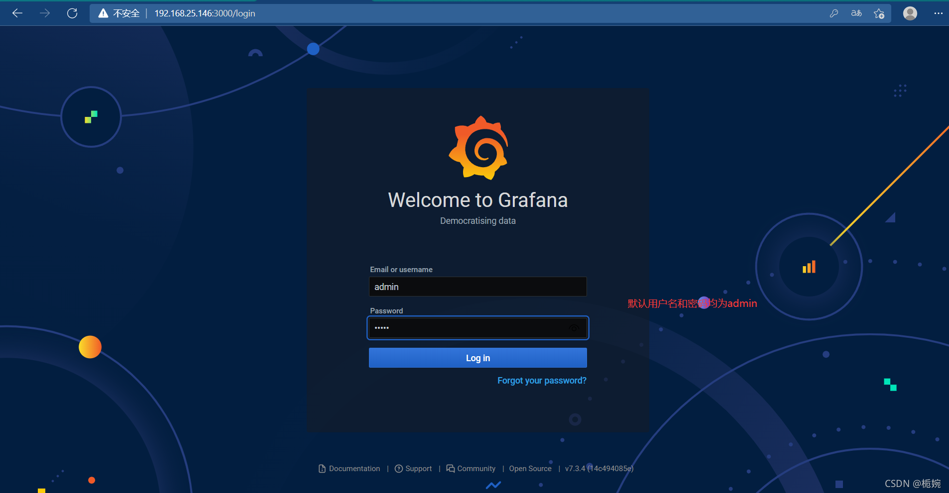Viewport: 949px width, 493px height.
Task: Open the browser settings ellipsis menu
Action: tap(939, 13)
